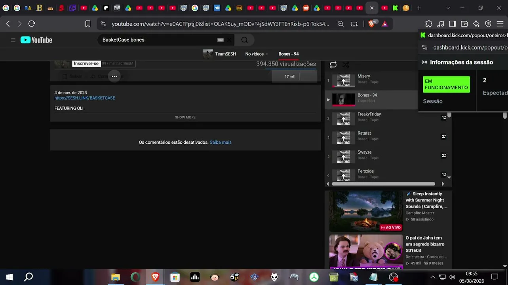Screen dimensions: 508x285
Task: Select the Bones - 94 tab
Action: pyautogui.click(x=288, y=54)
